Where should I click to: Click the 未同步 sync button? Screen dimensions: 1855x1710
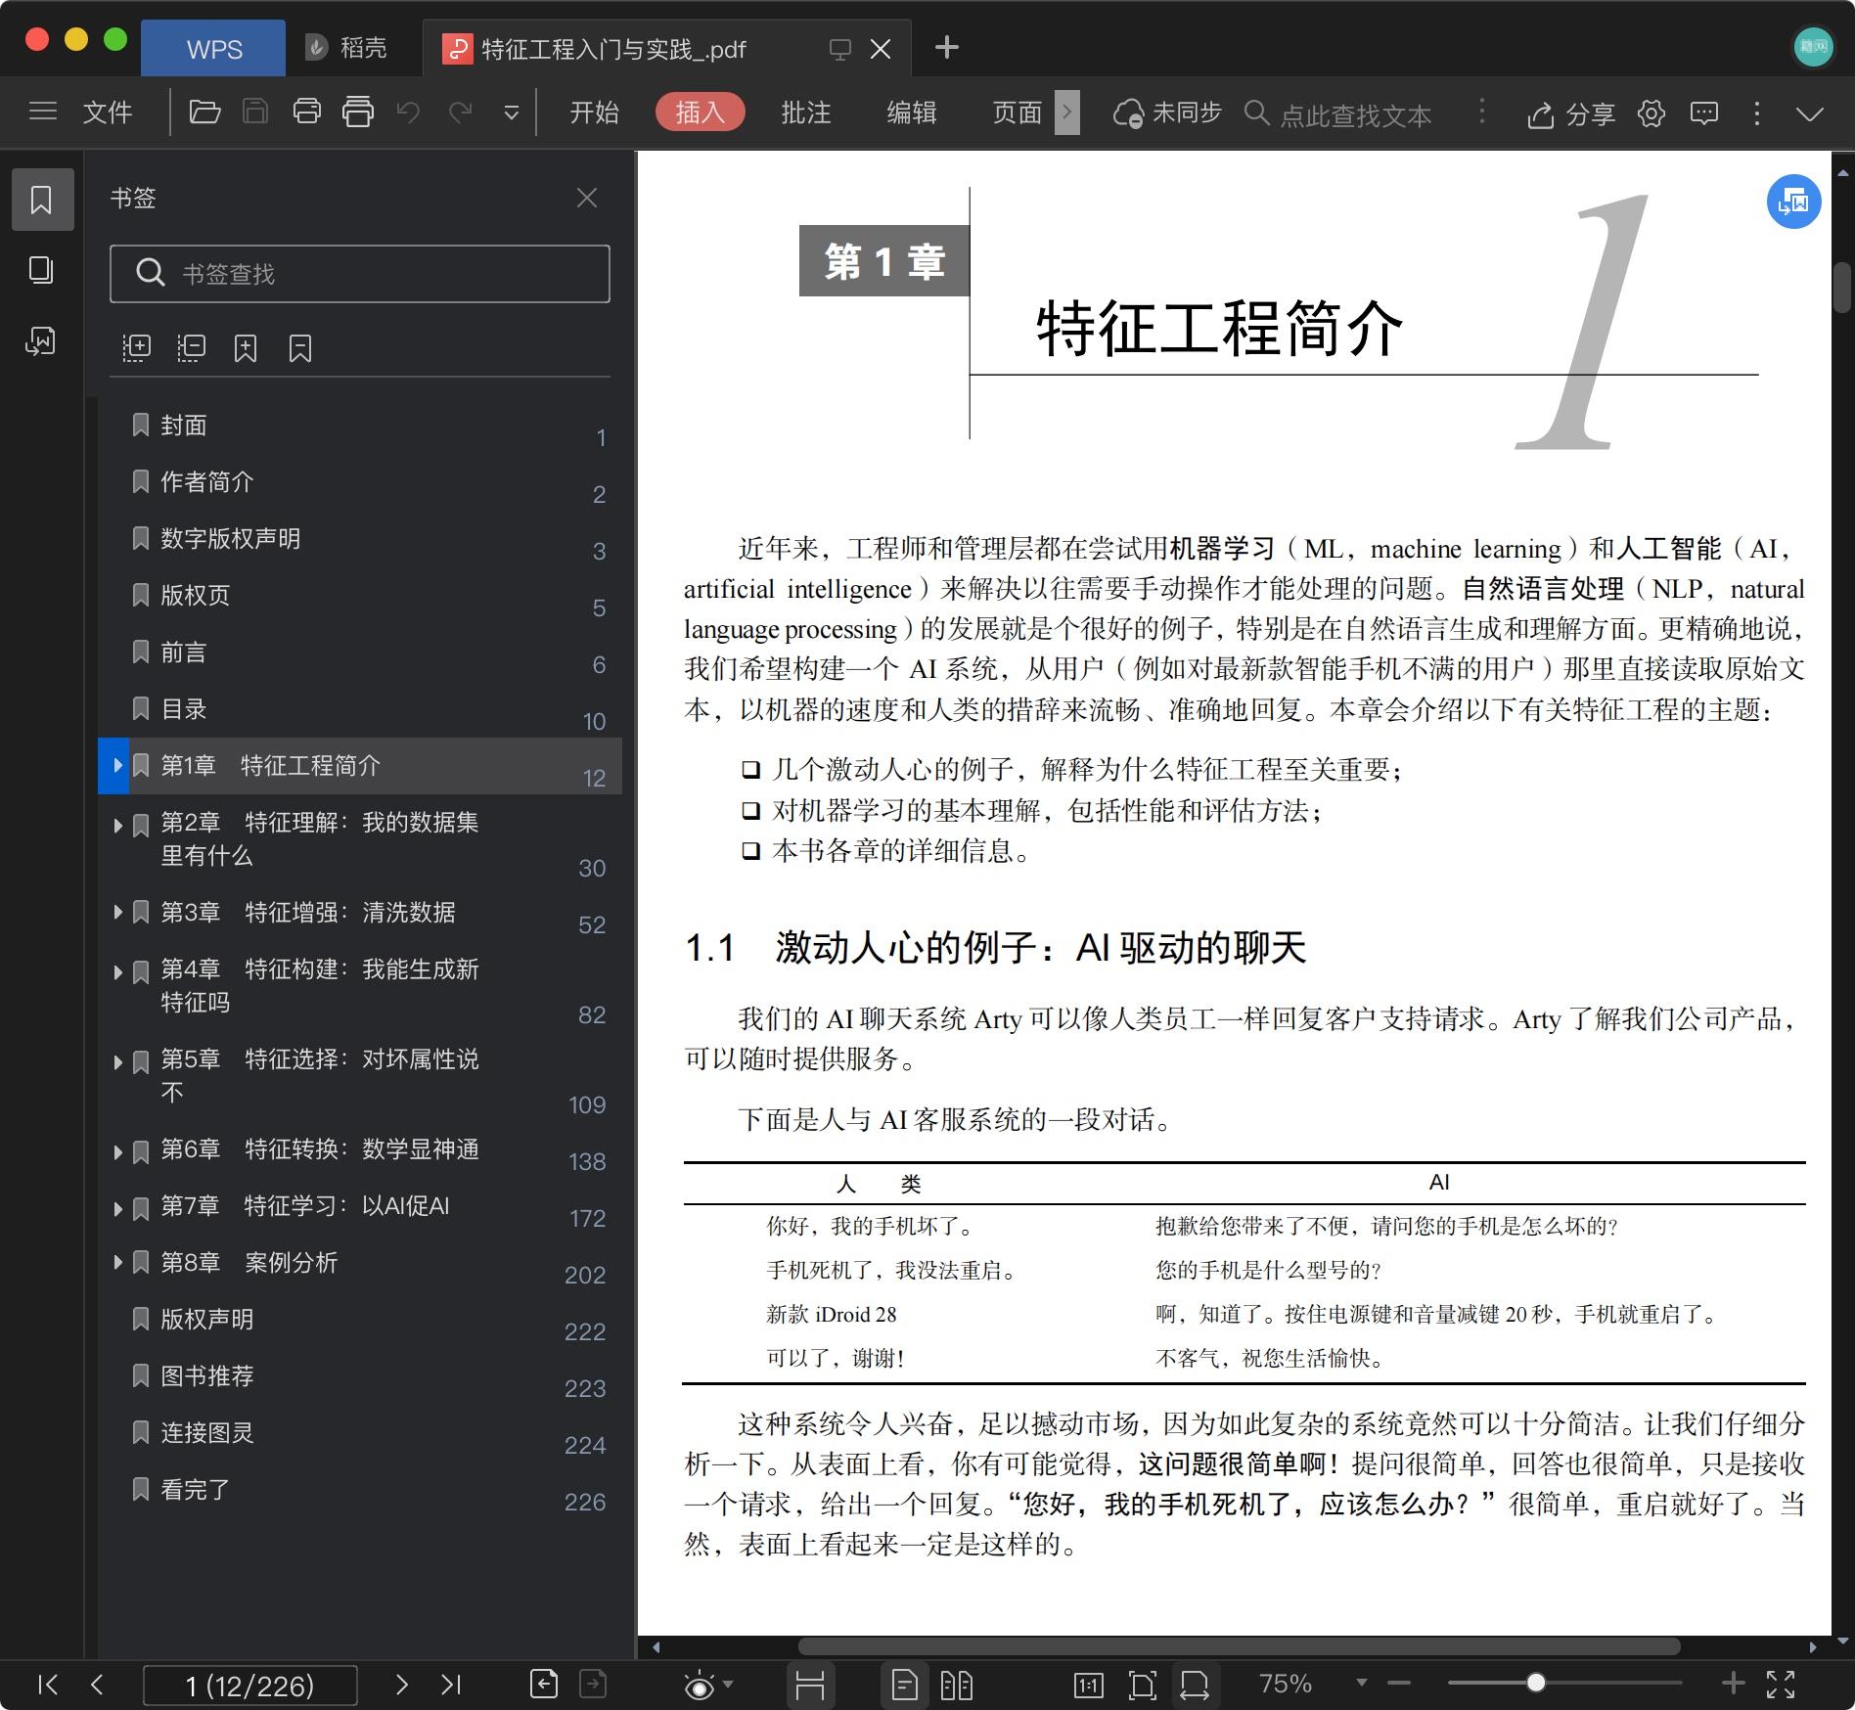click(1168, 113)
